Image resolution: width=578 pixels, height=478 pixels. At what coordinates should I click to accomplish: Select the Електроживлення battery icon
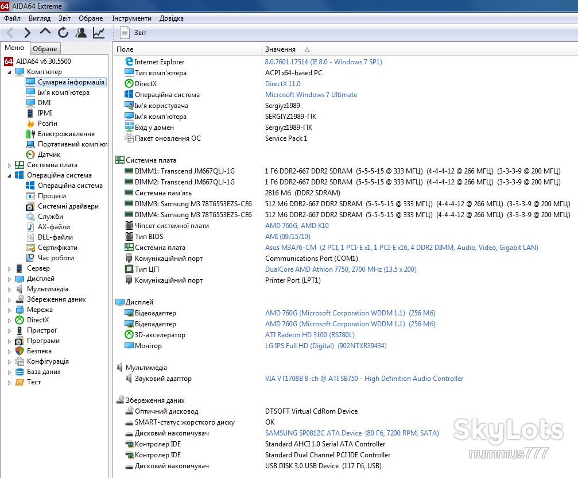click(x=30, y=134)
